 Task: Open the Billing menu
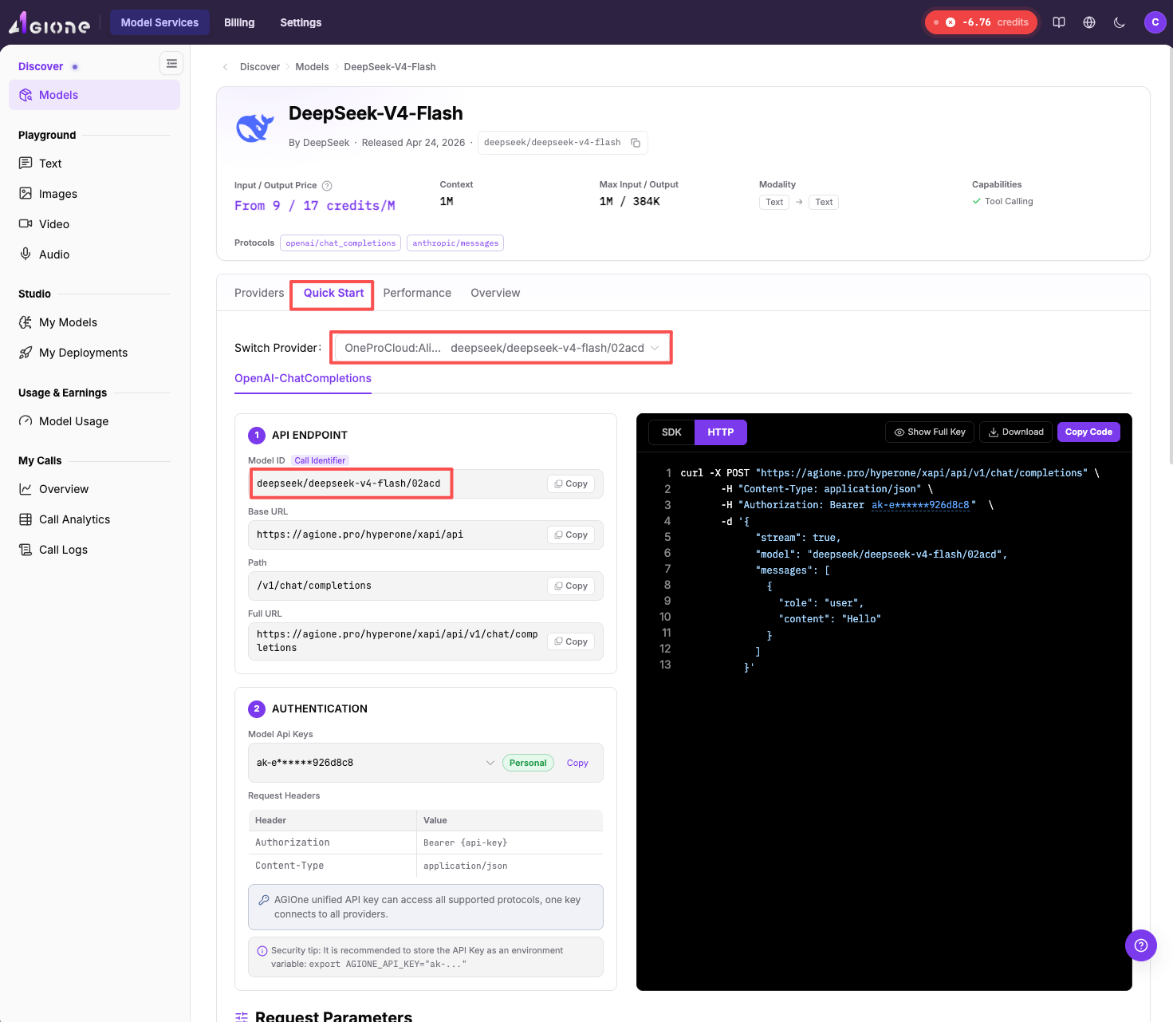point(239,22)
